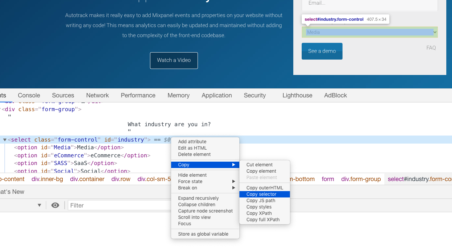Select the option id="Media" DOM row

(x=69, y=148)
